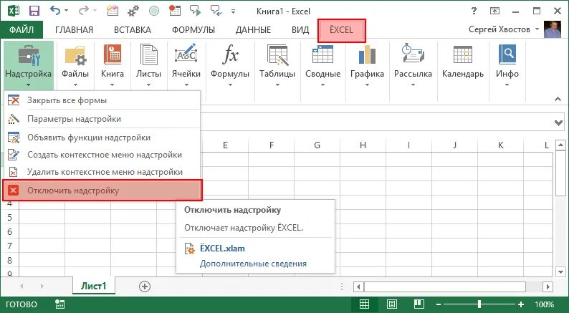569x313 pixels.
Task: Switch to the ЁXCEL tab
Action: [x=342, y=30]
